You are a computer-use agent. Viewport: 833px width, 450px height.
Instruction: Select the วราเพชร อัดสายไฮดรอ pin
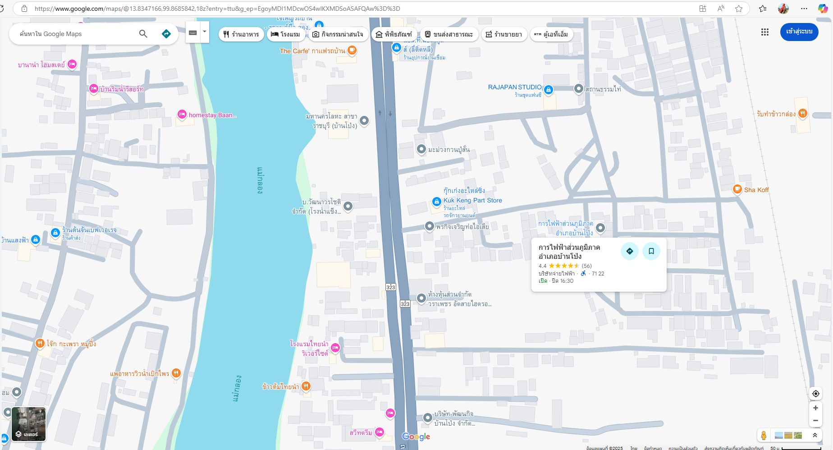pos(421,298)
